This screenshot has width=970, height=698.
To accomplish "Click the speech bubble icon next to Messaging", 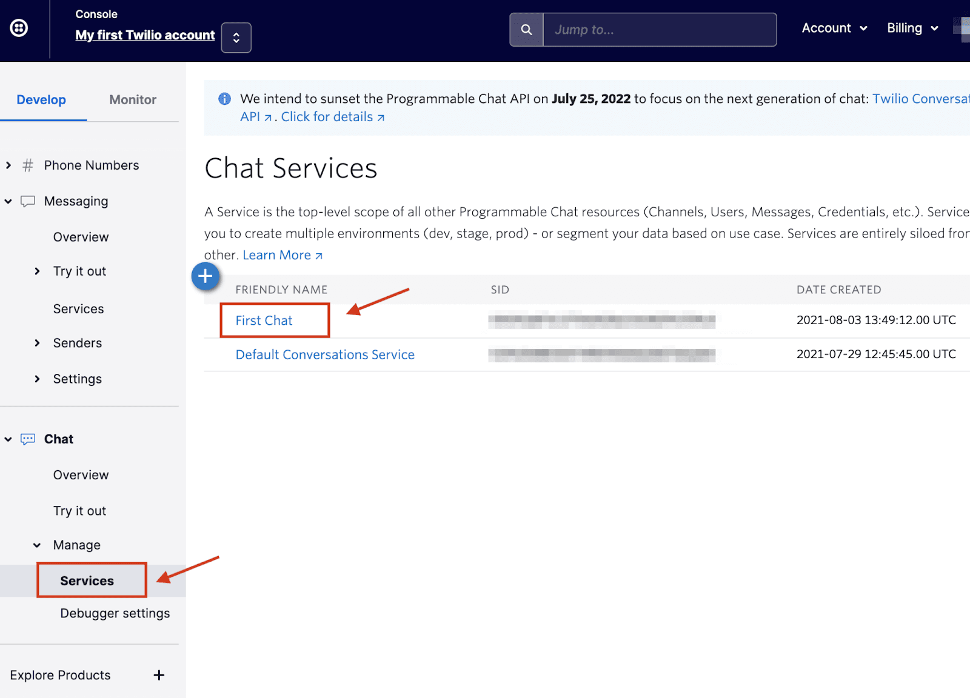I will click(x=28, y=201).
